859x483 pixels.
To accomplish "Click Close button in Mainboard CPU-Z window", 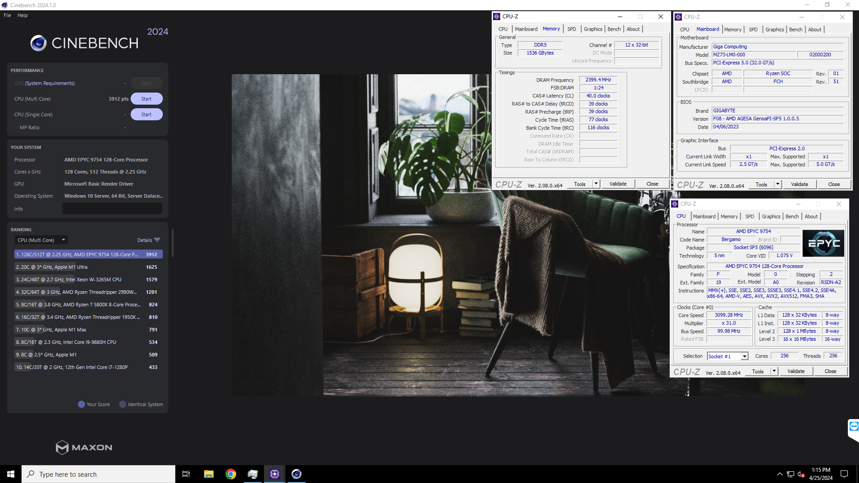I will [x=834, y=185].
